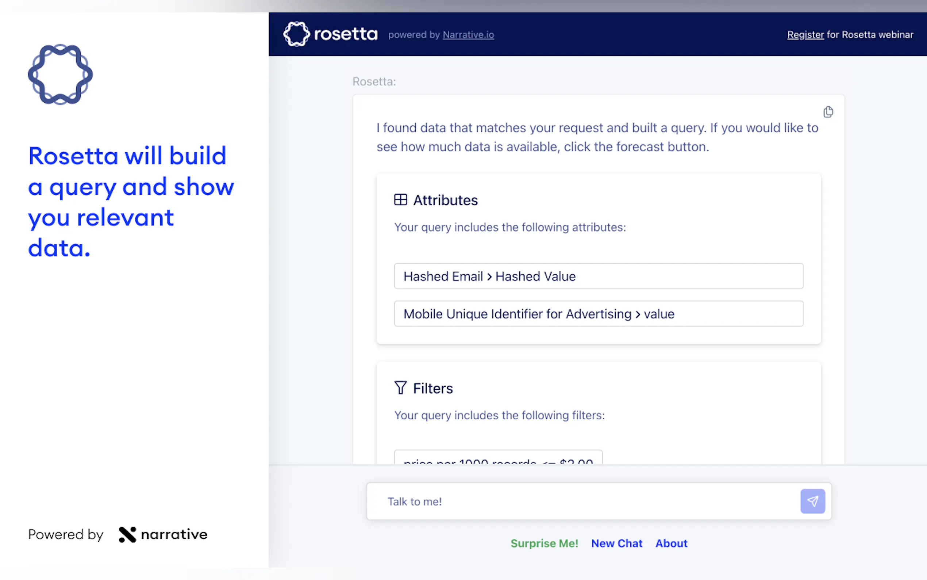Open the Narrative.io link
Image resolution: width=927 pixels, height=580 pixels.
click(x=468, y=35)
